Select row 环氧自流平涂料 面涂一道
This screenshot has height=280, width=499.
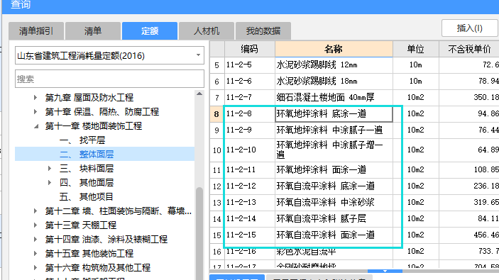coord(354,235)
